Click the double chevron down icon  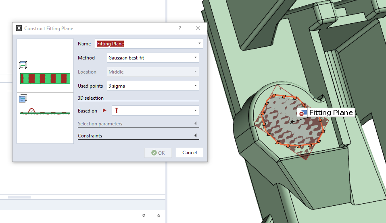[144, 216]
